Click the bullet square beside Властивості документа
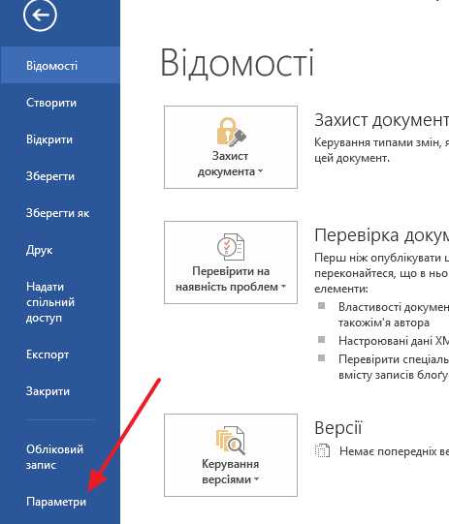This screenshot has height=524, width=449. [322, 306]
